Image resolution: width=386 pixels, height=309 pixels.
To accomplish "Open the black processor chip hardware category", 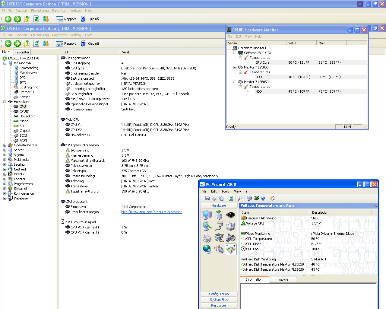I will pos(231,215).
